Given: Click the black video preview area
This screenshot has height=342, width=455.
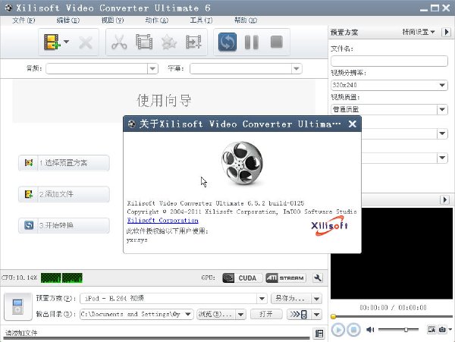Looking at the screenshot, I should [x=391, y=253].
